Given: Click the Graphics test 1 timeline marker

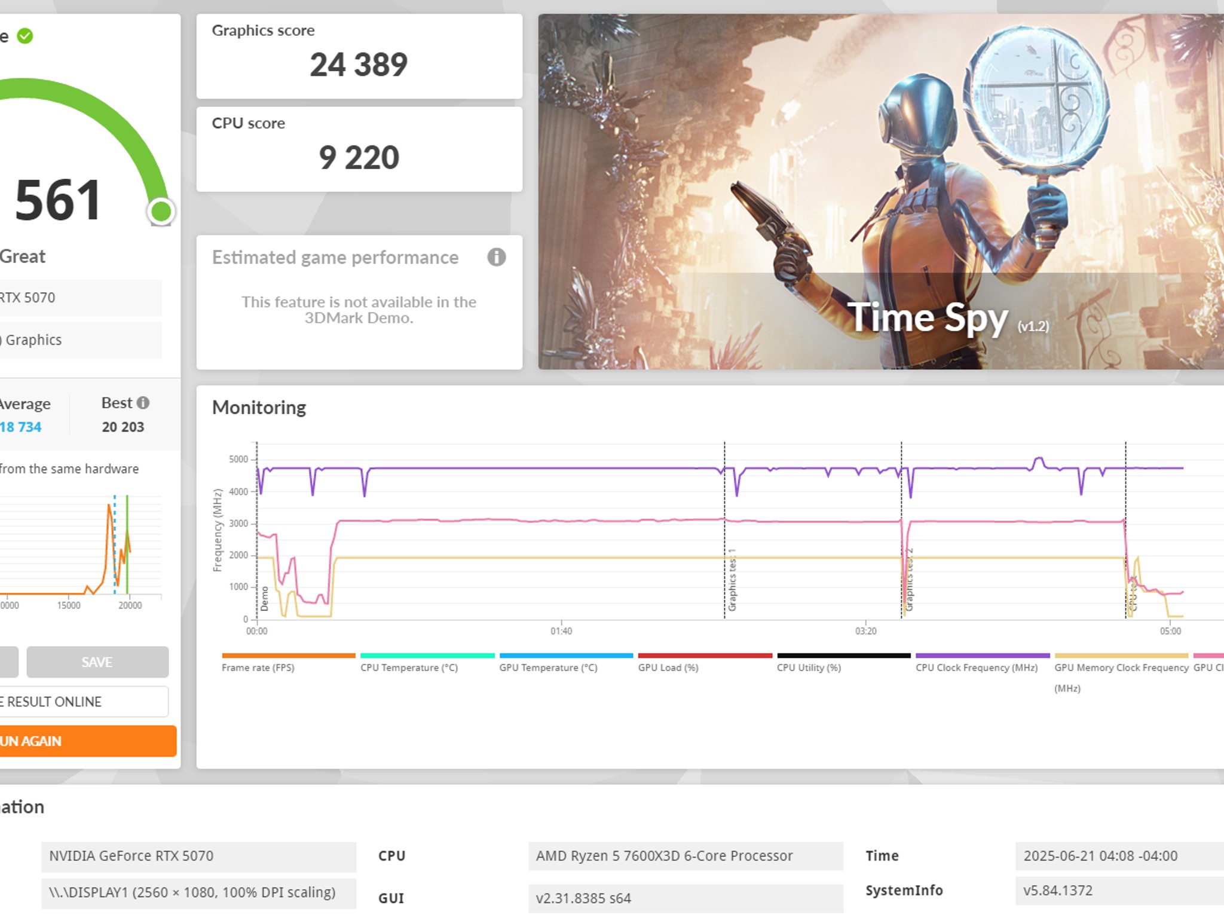Looking at the screenshot, I should [x=732, y=580].
